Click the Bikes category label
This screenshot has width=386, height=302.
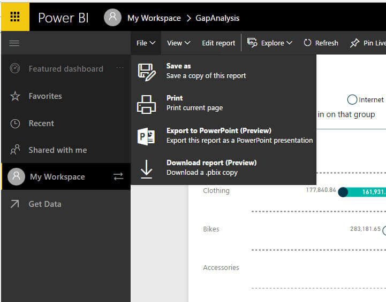click(x=211, y=229)
